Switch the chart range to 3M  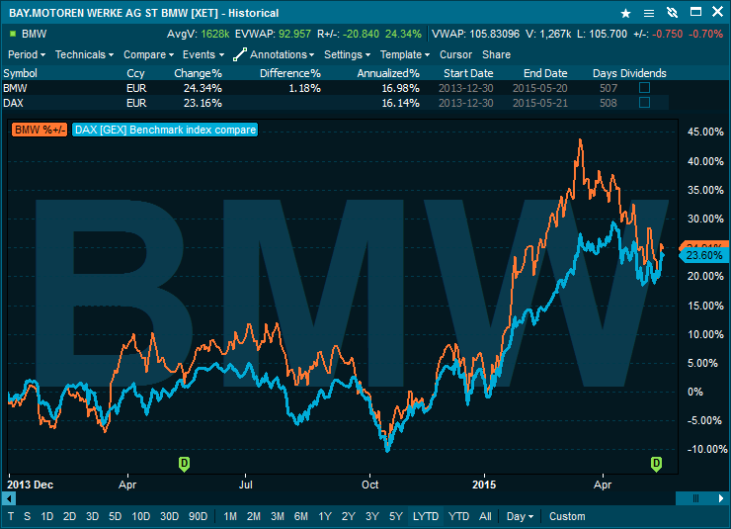click(278, 516)
